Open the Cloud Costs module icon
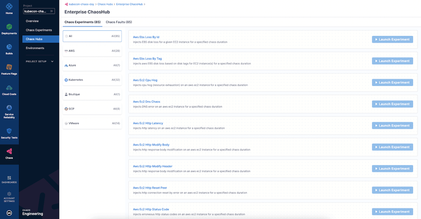This screenshot has width=421, height=219. [x=9, y=88]
